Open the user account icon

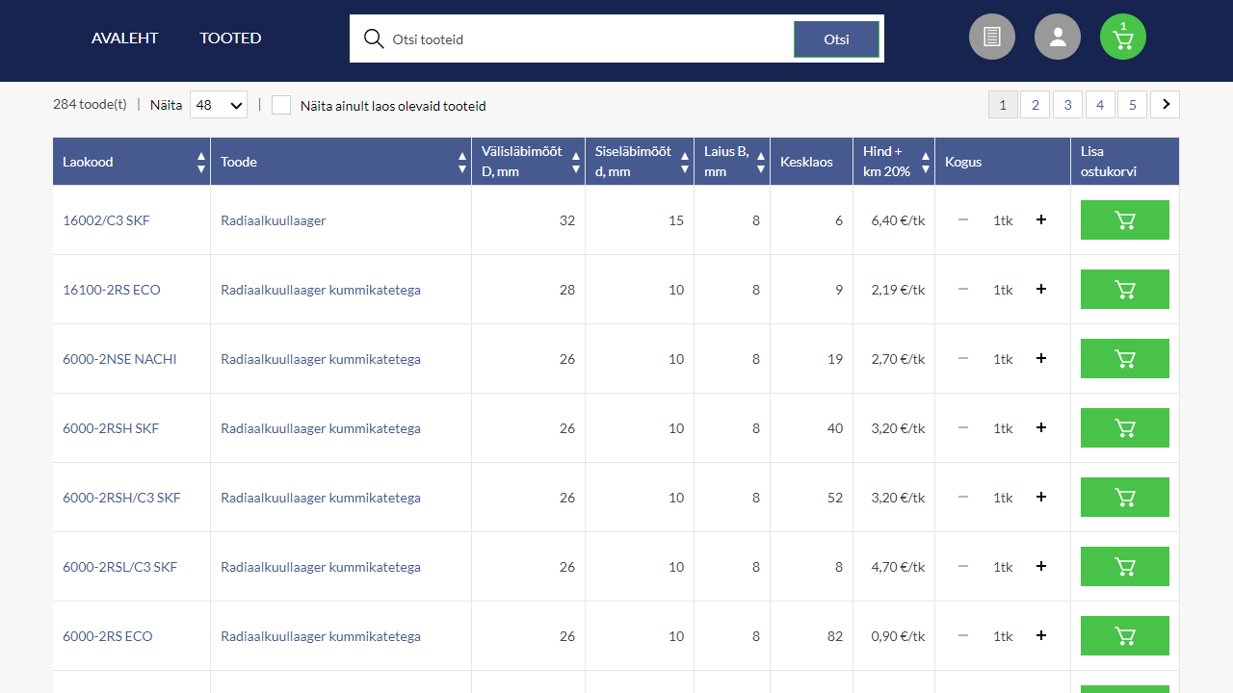point(1058,36)
